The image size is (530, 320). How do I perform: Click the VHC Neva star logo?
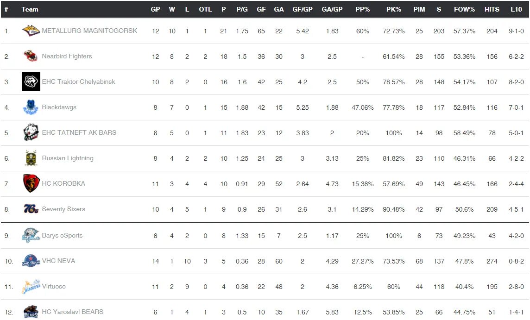point(31,261)
